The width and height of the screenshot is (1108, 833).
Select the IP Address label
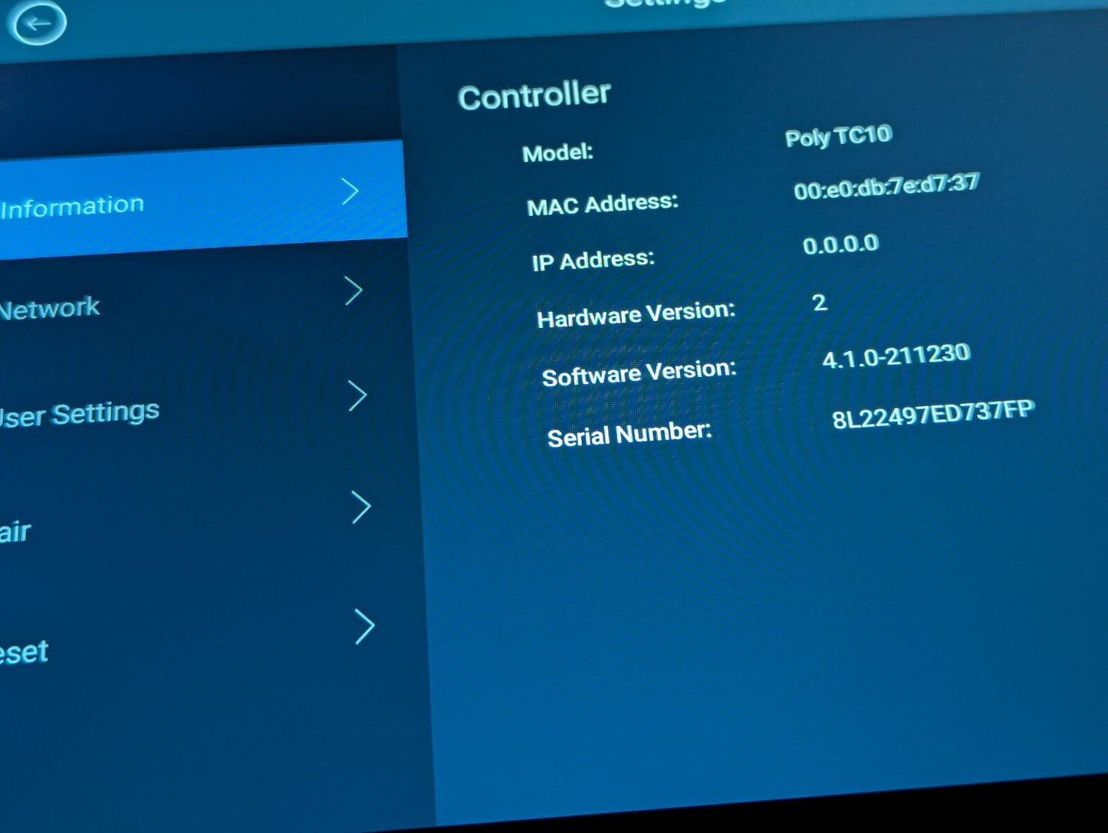tap(593, 261)
